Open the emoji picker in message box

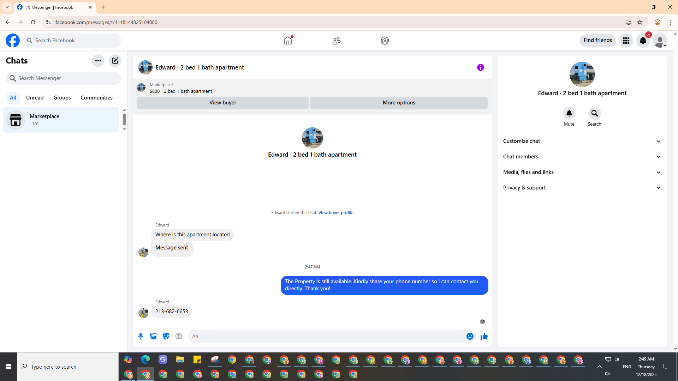[x=470, y=336]
